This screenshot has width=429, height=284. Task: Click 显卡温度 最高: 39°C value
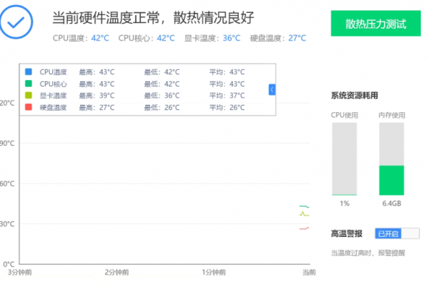(x=97, y=96)
